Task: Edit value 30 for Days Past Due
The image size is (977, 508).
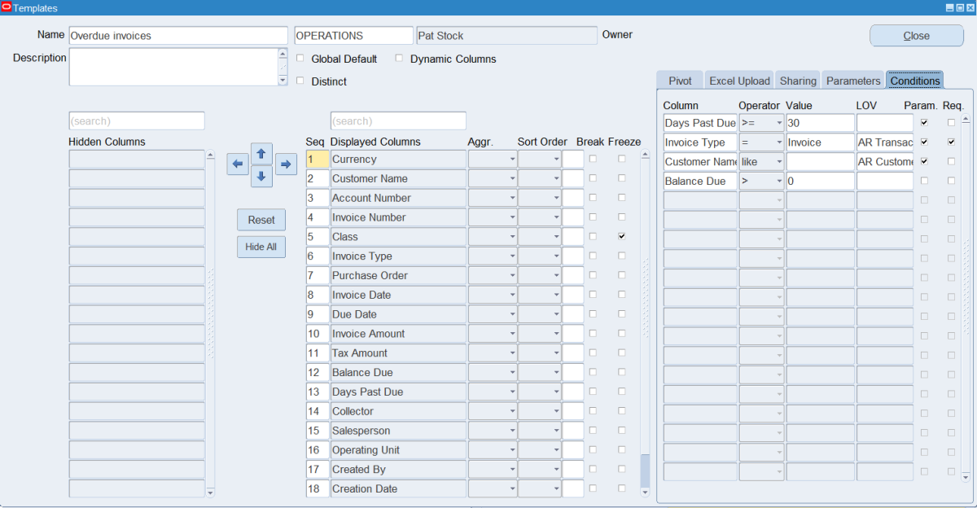Action: coord(820,123)
